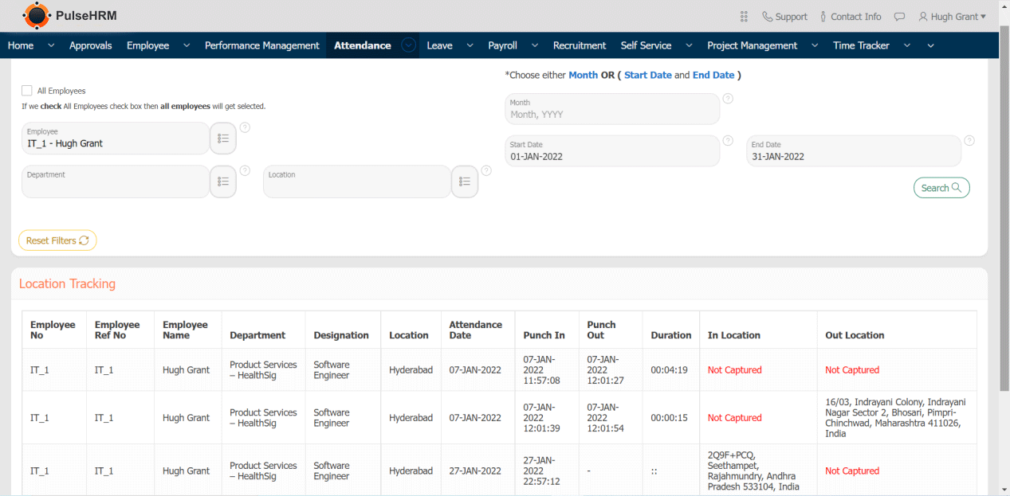Open the chat message icon
Image resolution: width=1010 pixels, height=496 pixels.
[899, 17]
